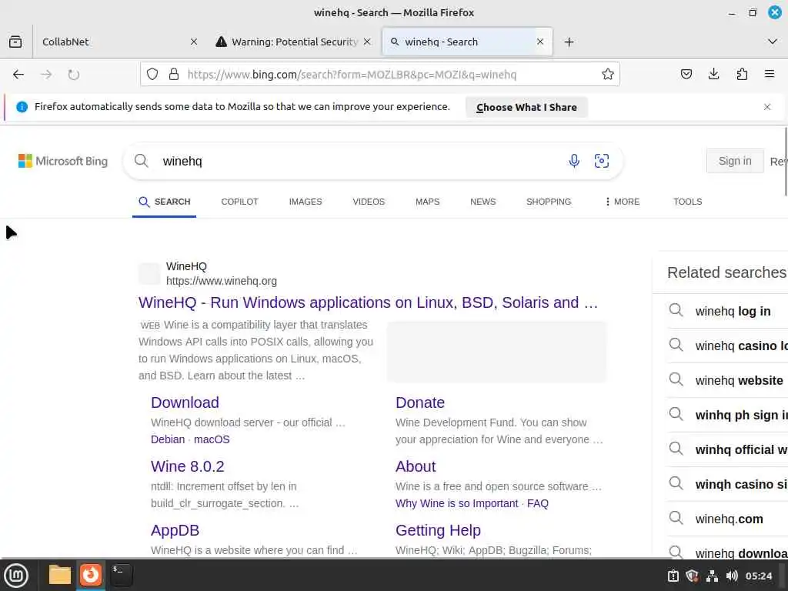Select the SEARCH results tab
The height and width of the screenshot is (591, 788).
pos(165,202)
